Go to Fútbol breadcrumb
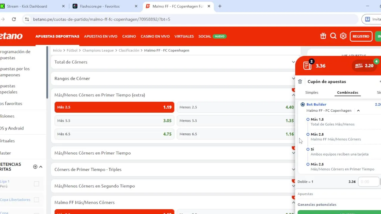The height and width of the screenshot is (214, 381). coord(72,50)
